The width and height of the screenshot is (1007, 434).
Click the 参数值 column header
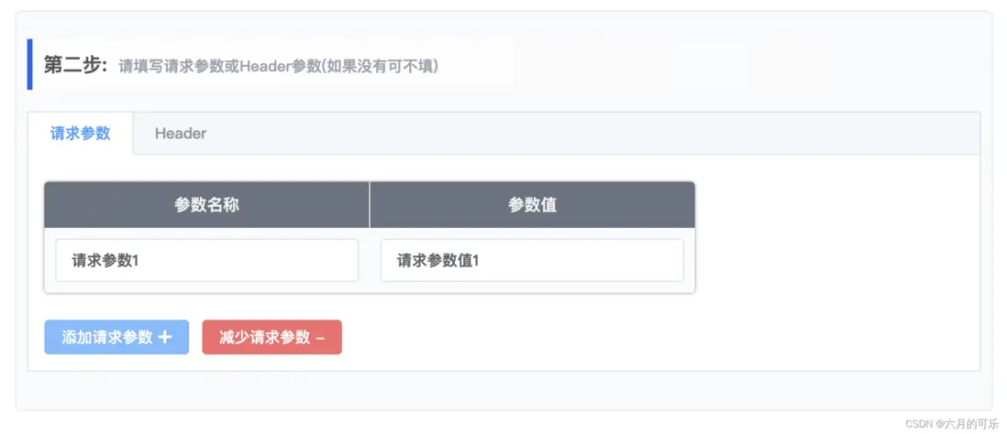[x=532, y=205]
